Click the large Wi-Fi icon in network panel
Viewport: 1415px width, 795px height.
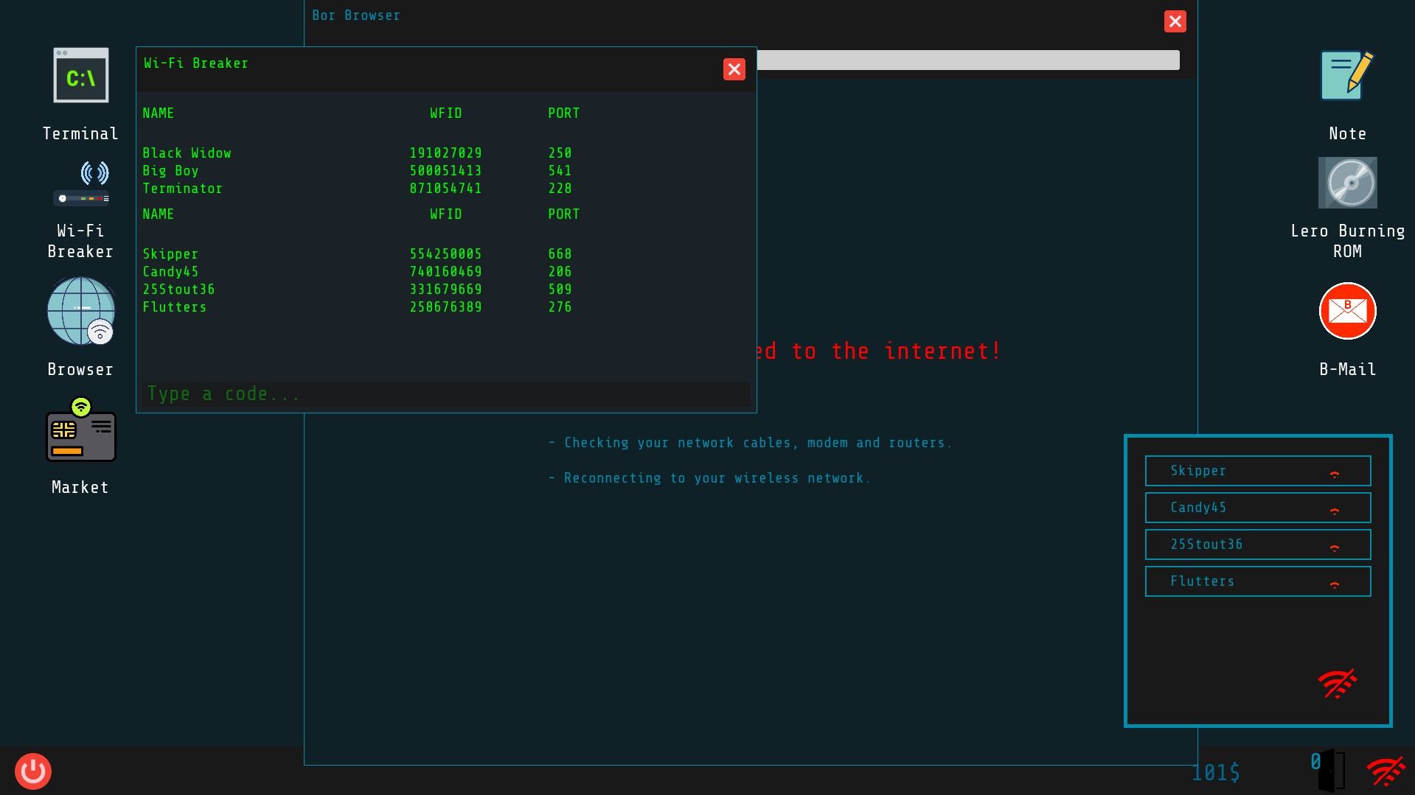coord(1337,684)
